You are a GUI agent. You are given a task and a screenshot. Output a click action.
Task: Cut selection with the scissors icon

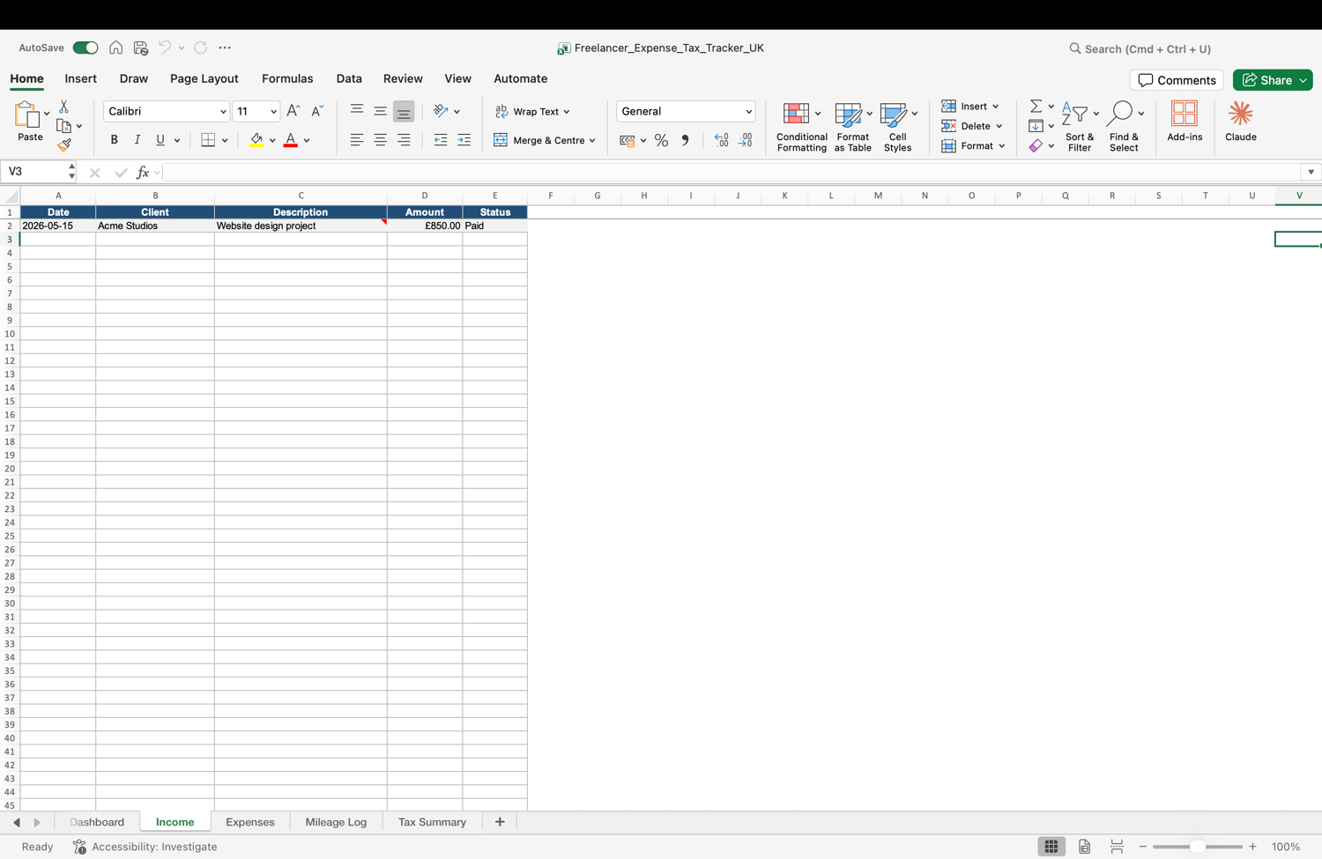pos(63,106)
